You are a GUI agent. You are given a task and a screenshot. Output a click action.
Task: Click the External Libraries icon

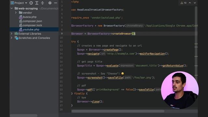point(16,33)
